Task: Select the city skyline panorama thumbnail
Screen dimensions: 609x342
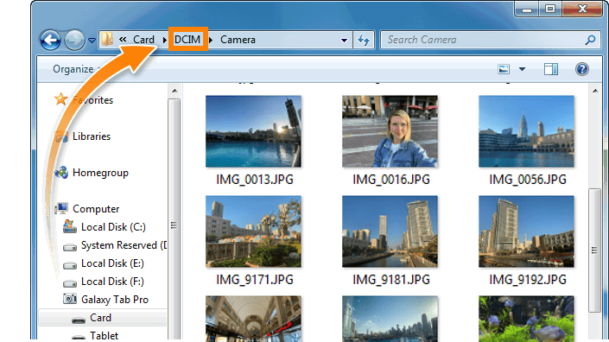Action: click(390, 319)
